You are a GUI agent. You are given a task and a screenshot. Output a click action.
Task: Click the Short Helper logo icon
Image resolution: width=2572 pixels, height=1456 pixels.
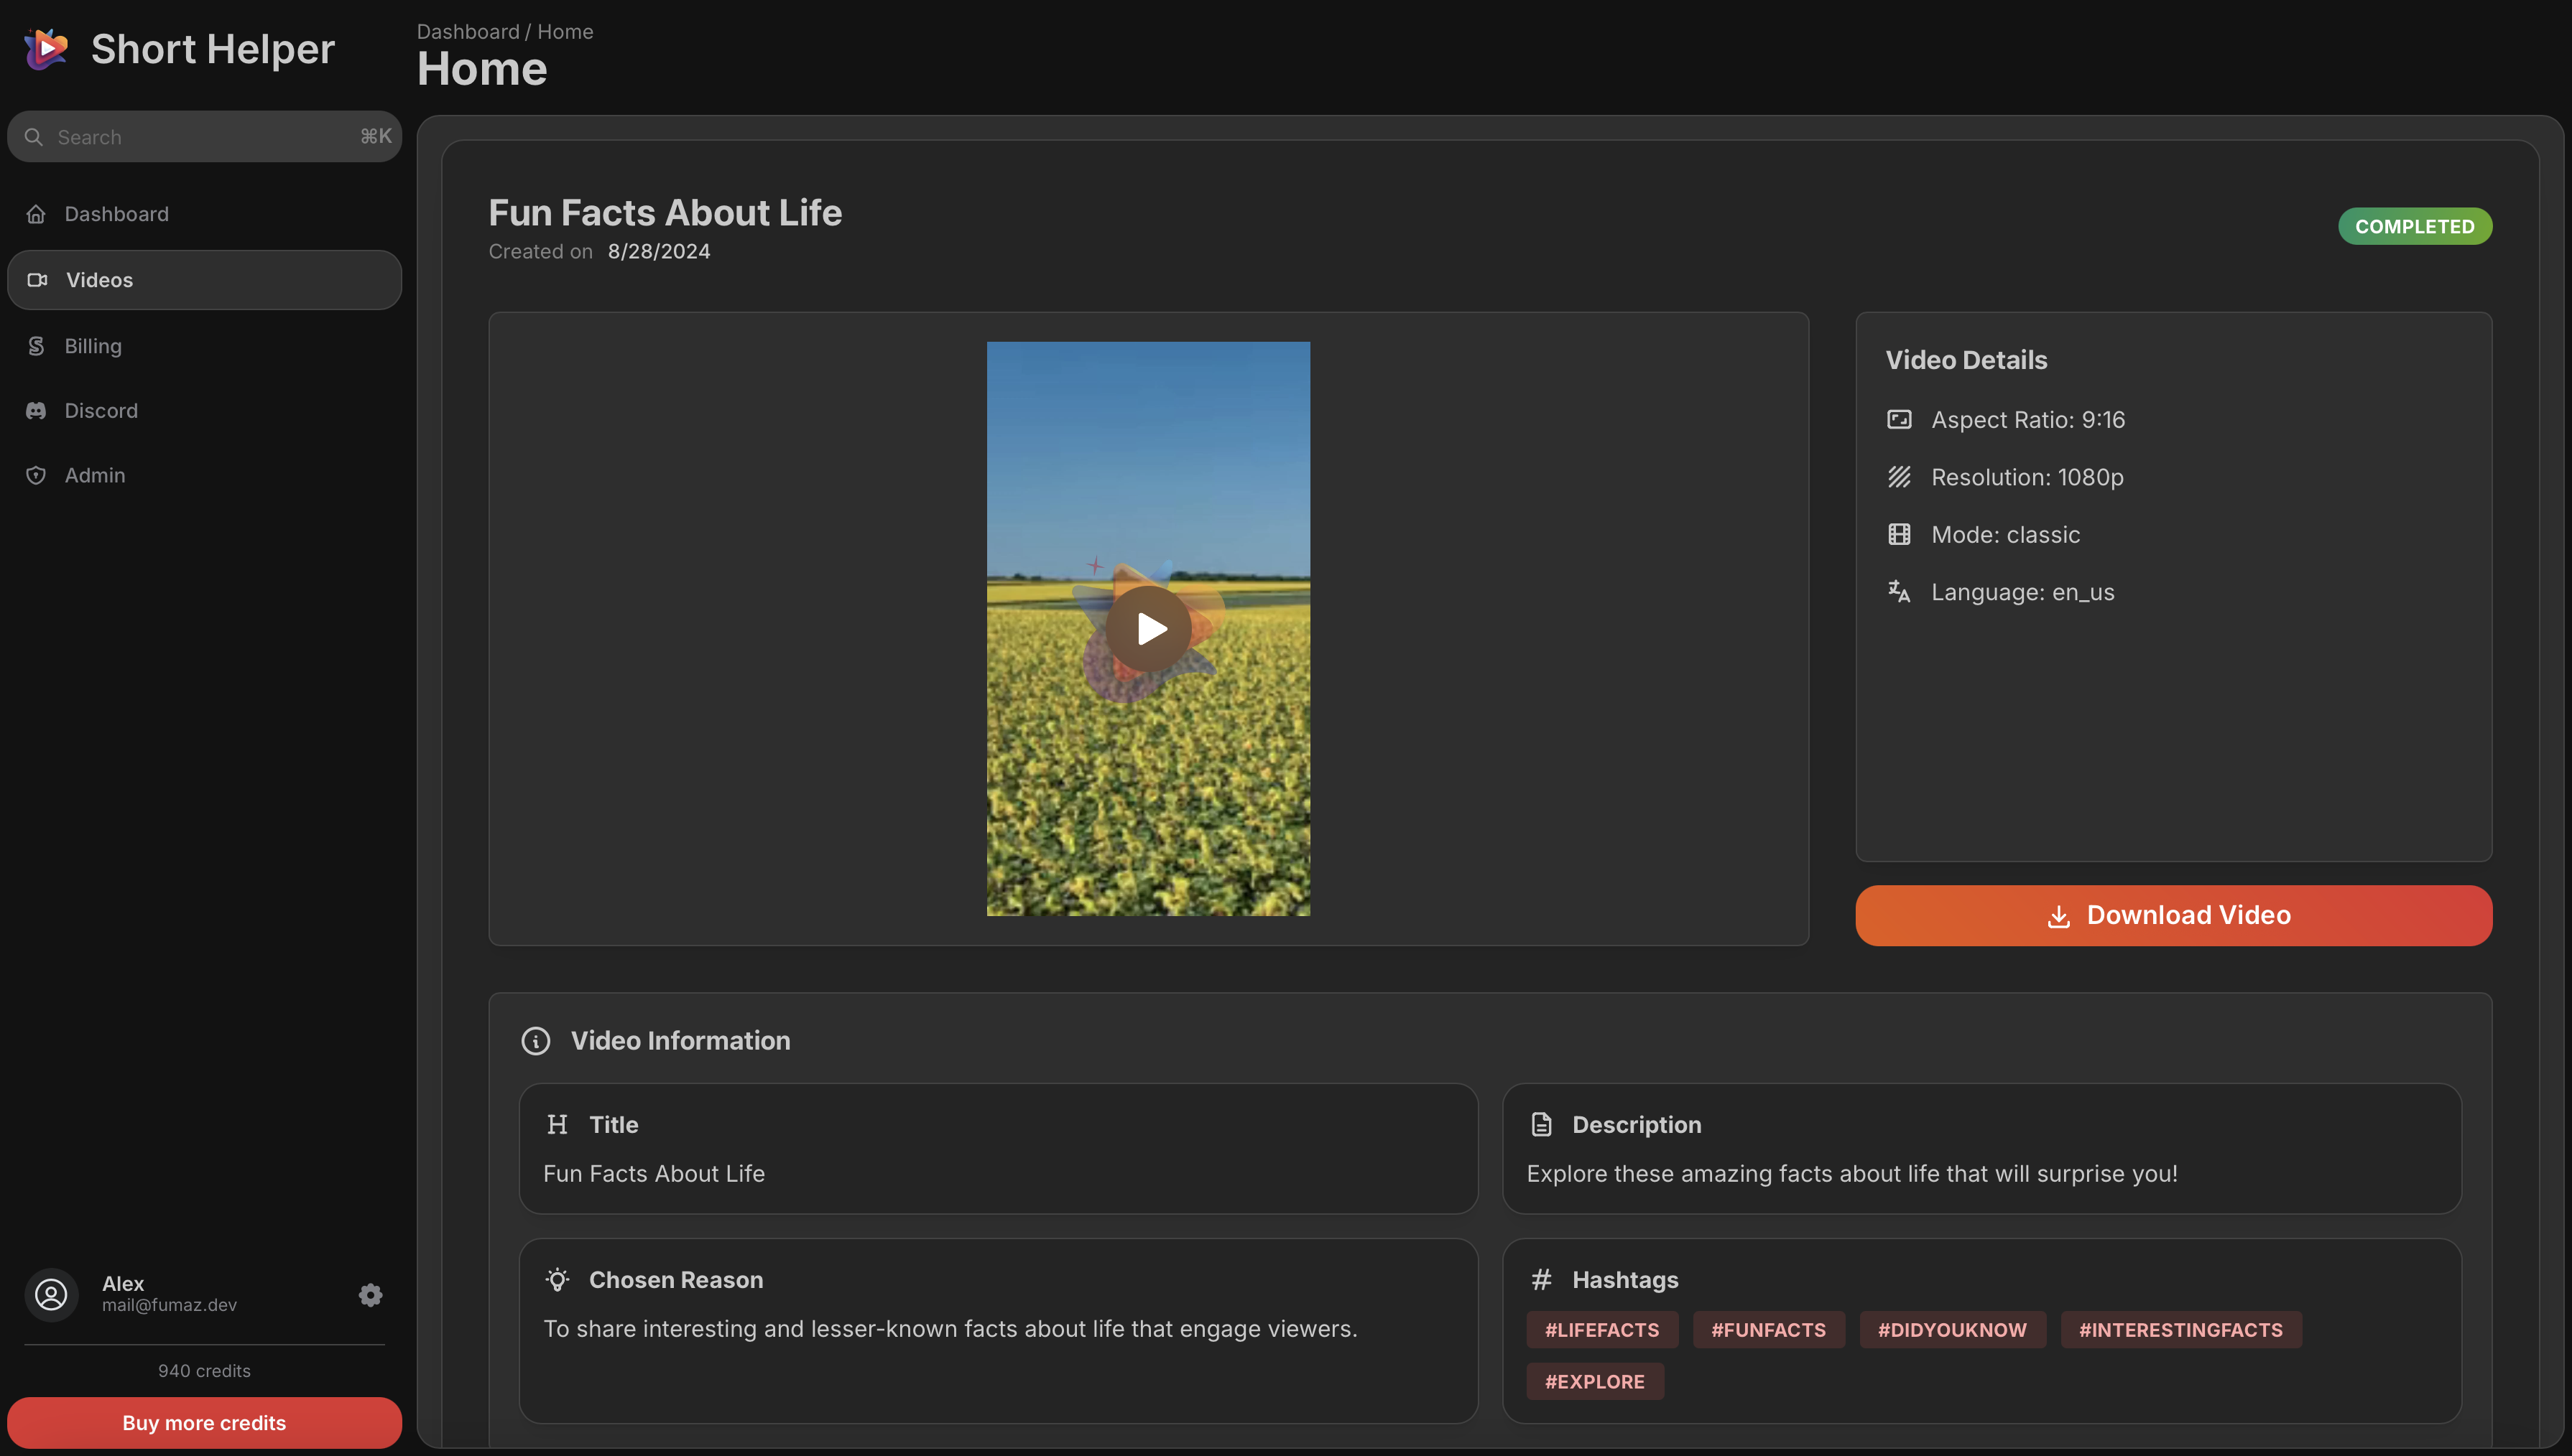tap(46, 49)
